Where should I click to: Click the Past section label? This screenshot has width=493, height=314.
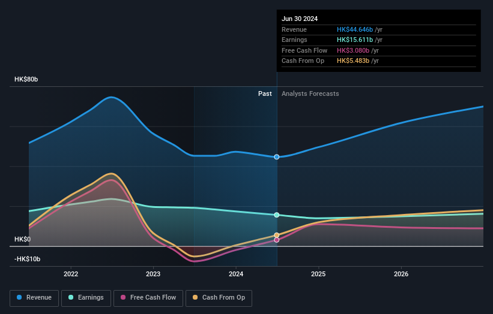pos(265,94)
